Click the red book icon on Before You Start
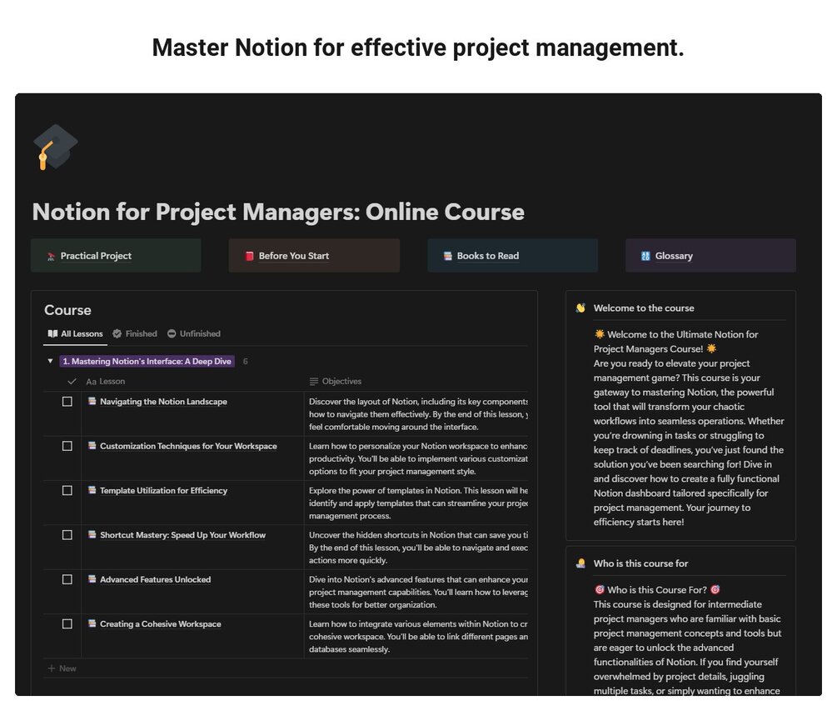This screenshot has width=837, height=711. coord(249,256)
